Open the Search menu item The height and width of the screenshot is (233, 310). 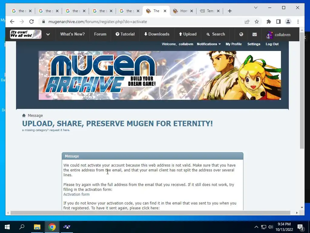tap(216, 34)
